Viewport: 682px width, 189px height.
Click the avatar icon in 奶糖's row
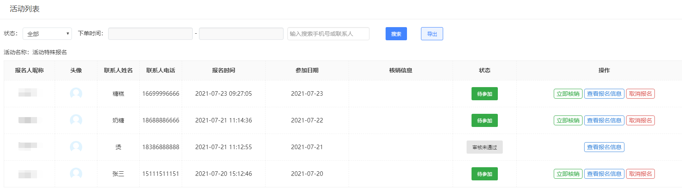click(76, 120)
